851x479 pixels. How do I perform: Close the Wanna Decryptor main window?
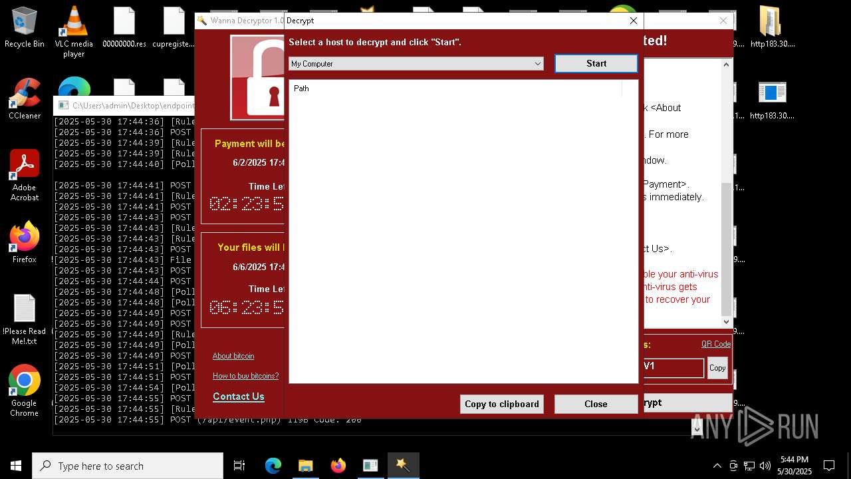[723, 21]
